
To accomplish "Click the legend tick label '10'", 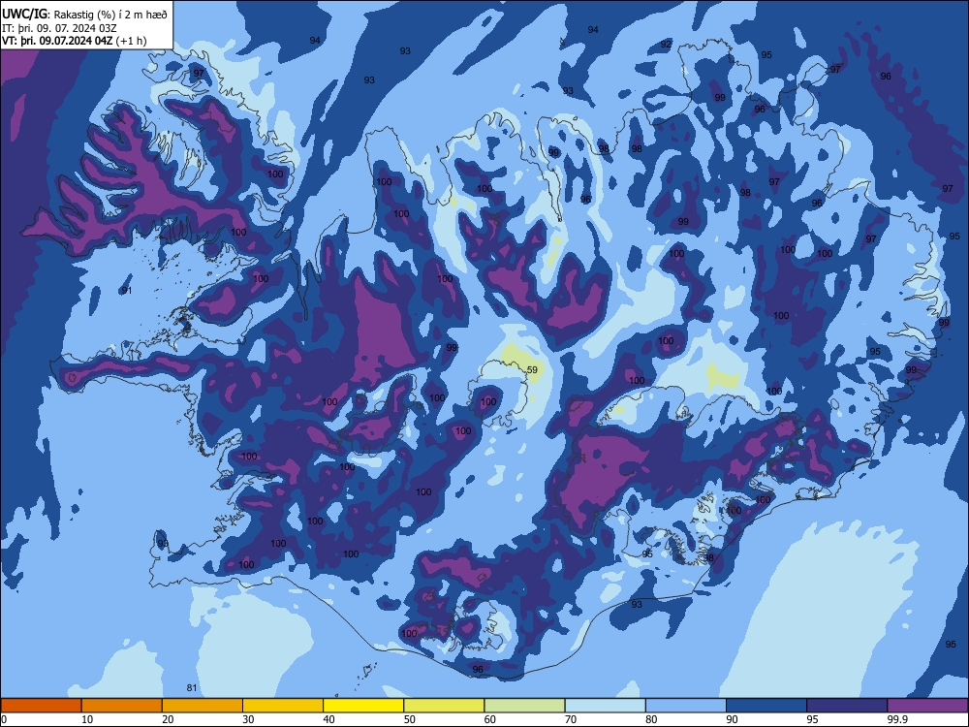I will click(87, 719).
